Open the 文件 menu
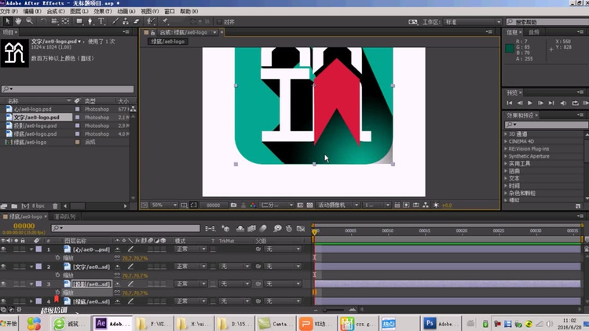This screenshot has height=331, width=589. pyautogui.click(x=9, y=11)
